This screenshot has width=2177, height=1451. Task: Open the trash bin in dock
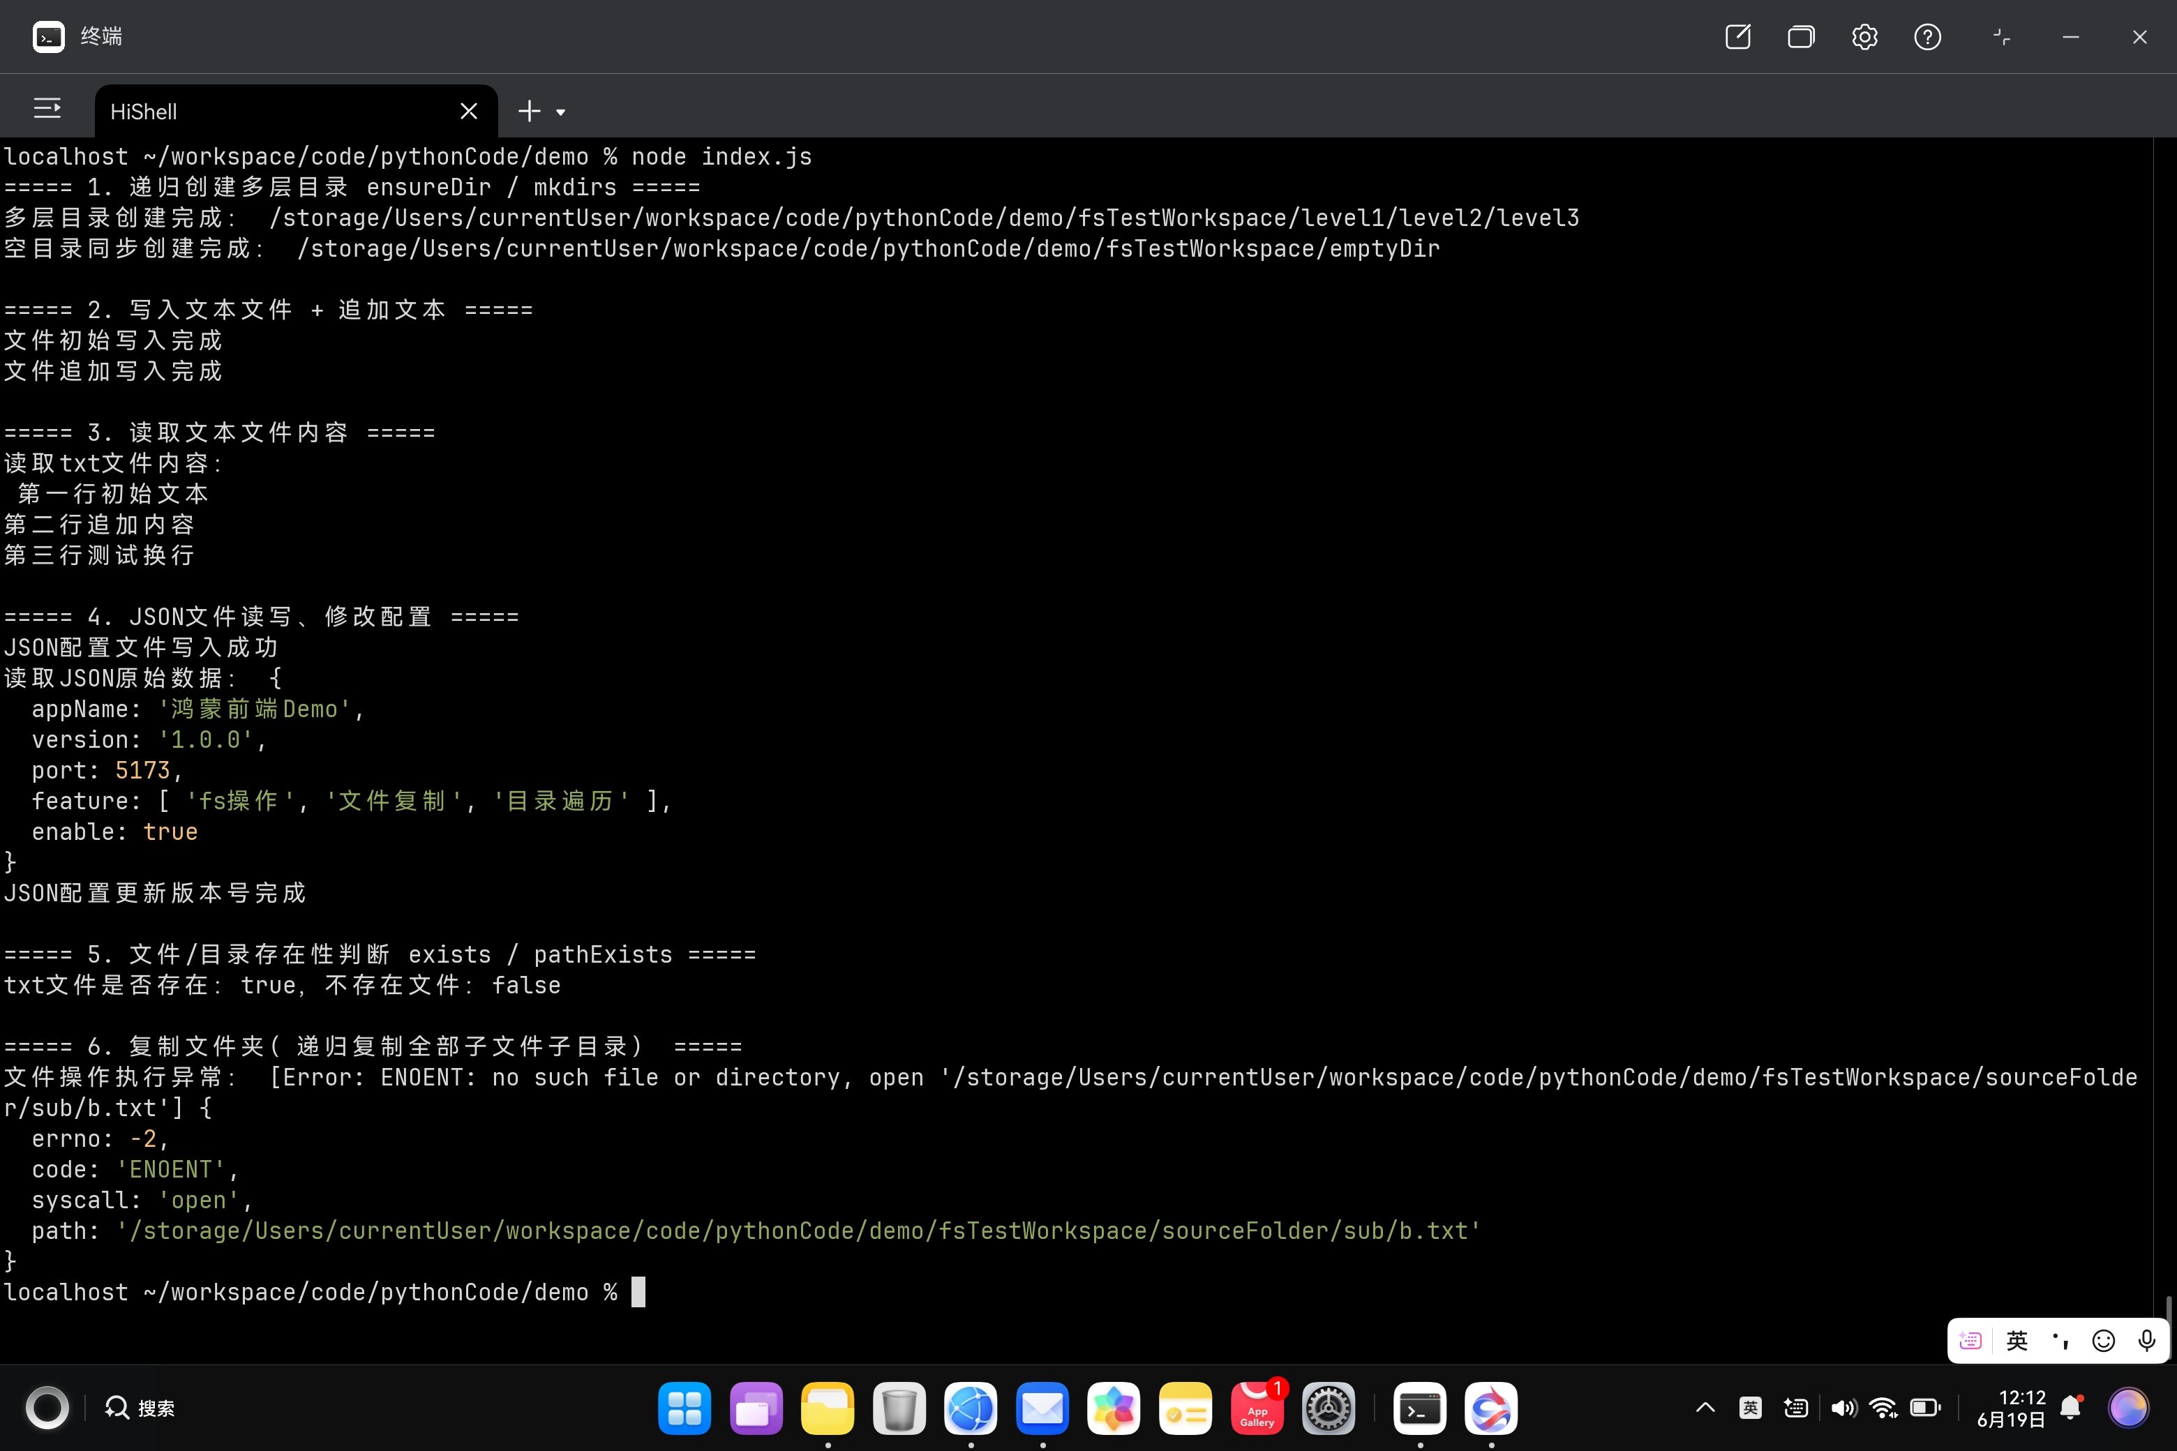coord(899,1408)
